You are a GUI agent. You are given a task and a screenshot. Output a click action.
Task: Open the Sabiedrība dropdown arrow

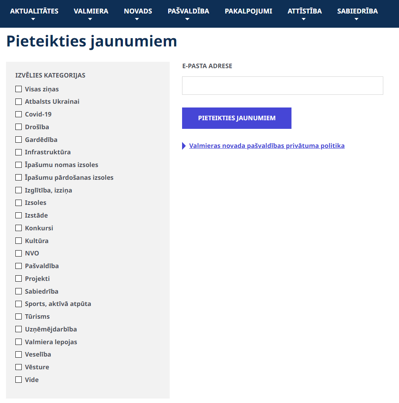point(356,19)
